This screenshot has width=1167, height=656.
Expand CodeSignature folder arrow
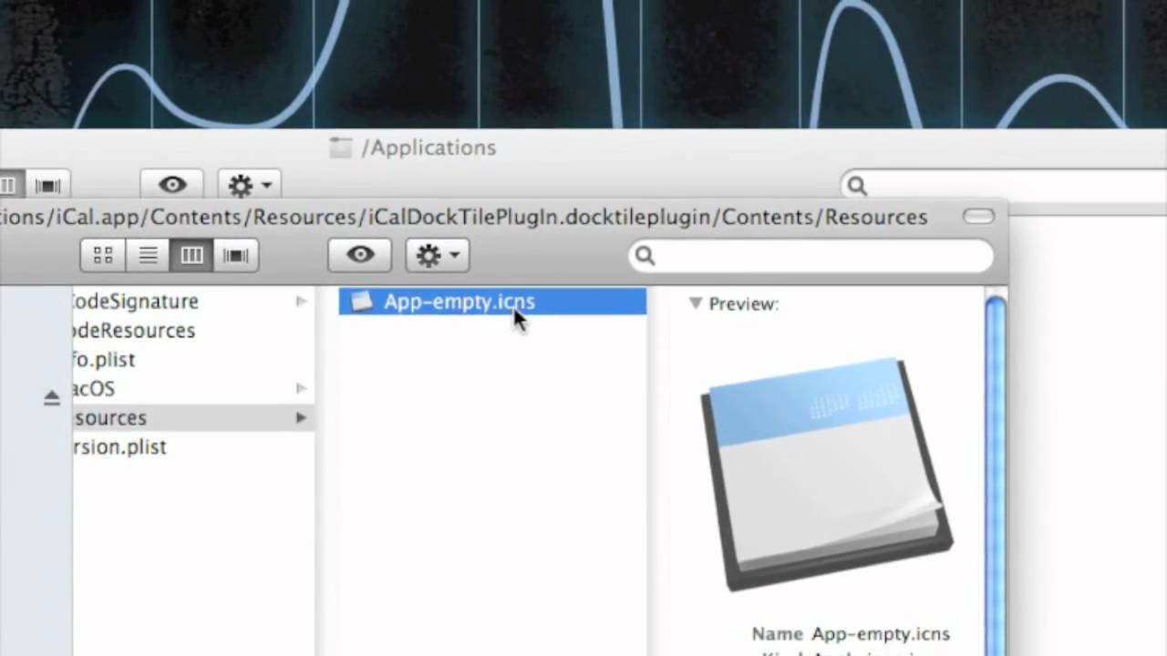point(301,301)
